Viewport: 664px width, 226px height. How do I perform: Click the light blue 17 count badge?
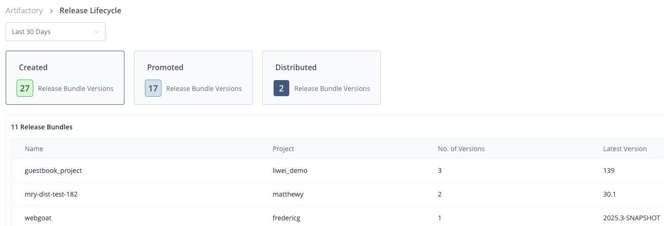pos(153,89)
